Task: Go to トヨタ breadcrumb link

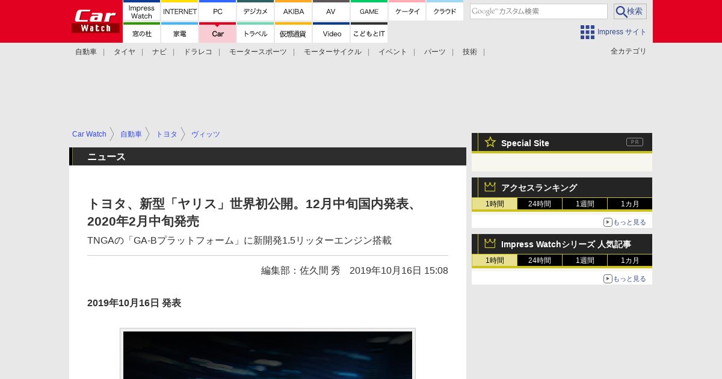Action: coord(167,134)
